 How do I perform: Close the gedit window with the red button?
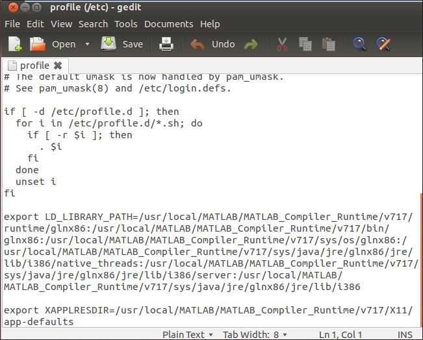pyautogui.click(x=13, y=7)
